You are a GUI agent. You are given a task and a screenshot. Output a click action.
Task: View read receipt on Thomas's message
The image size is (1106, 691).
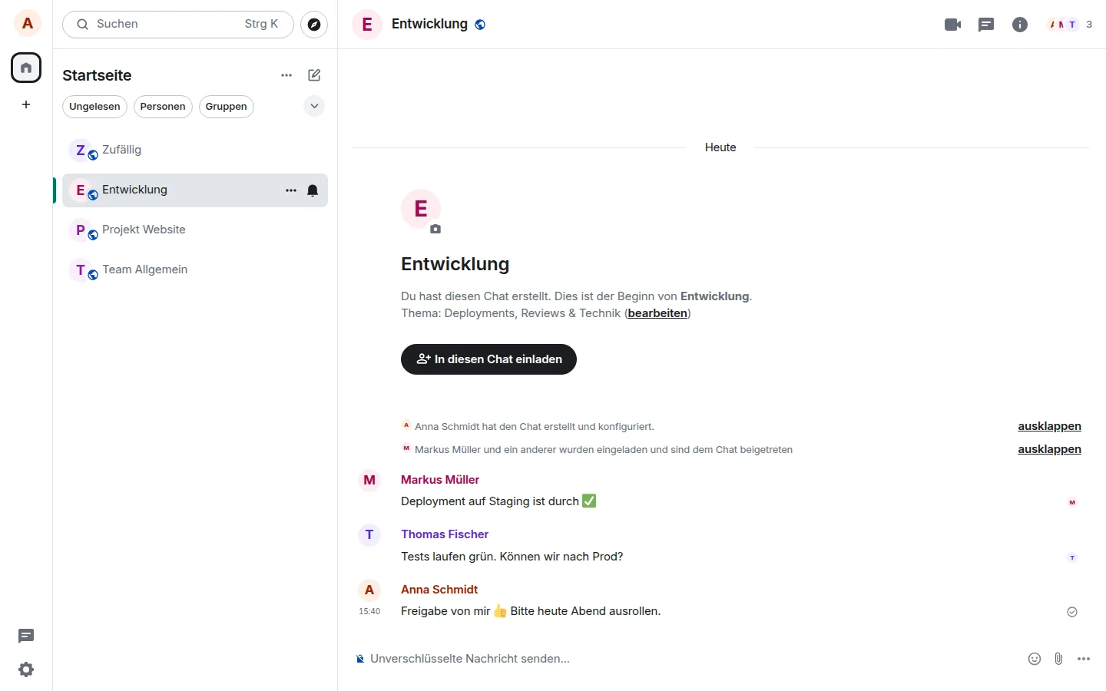click(x=1072, y=557)
